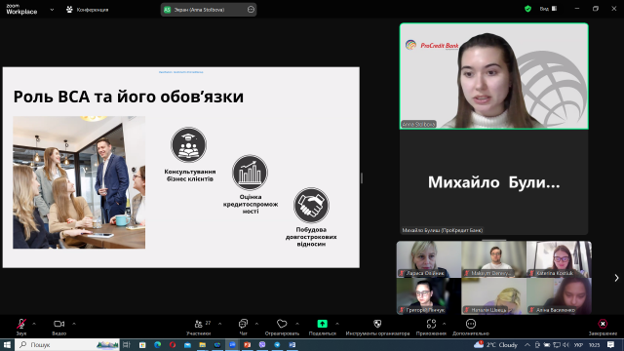Click the Консультування бізнес клієнтів slide icon
Viewport: 624px width, 351px height.
tap(188, 145)
